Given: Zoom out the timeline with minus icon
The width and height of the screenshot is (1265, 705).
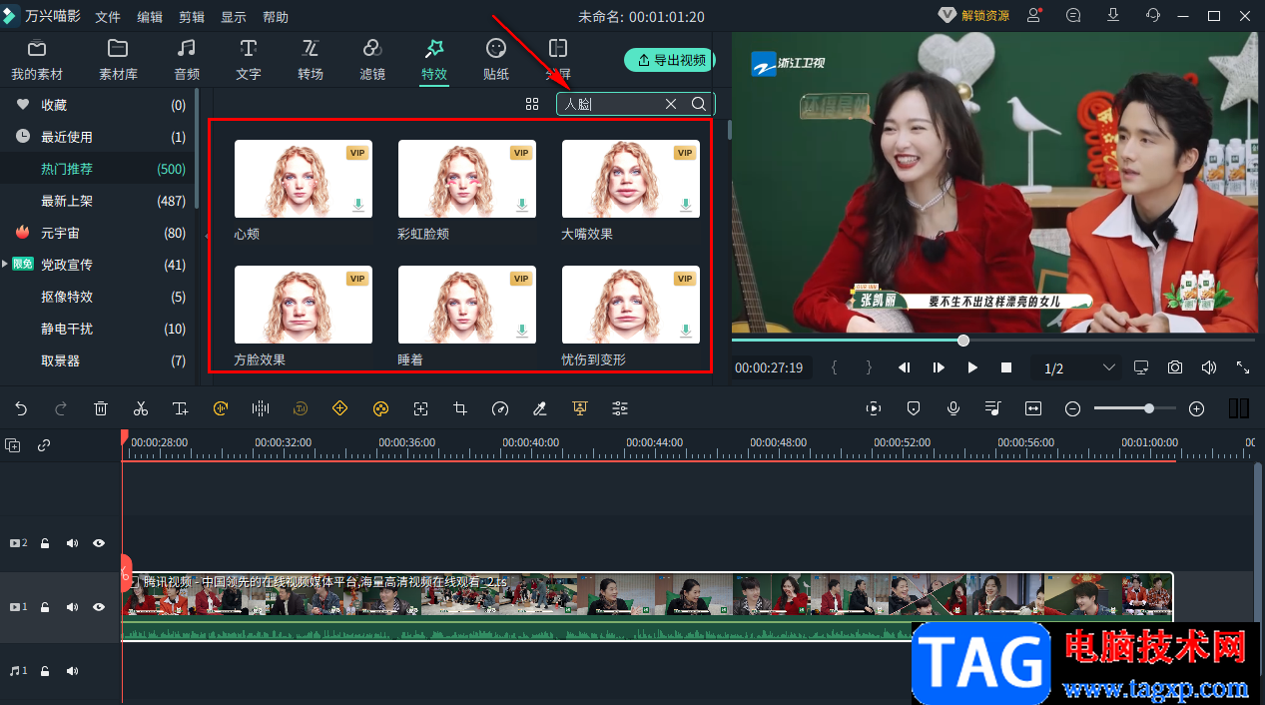Looking at the screenshot, I should coord(1072,408).
